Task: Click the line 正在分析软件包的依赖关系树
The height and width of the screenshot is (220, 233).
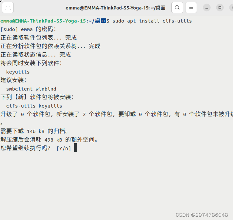Action: tap(50, 46)
